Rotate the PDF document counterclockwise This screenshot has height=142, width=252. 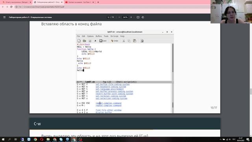coord(143,17)
